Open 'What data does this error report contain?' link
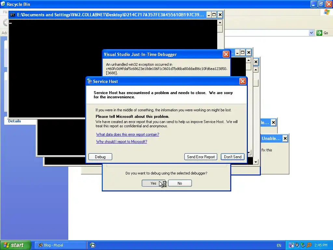The image size is (333, 250). (x=127, y=134)
